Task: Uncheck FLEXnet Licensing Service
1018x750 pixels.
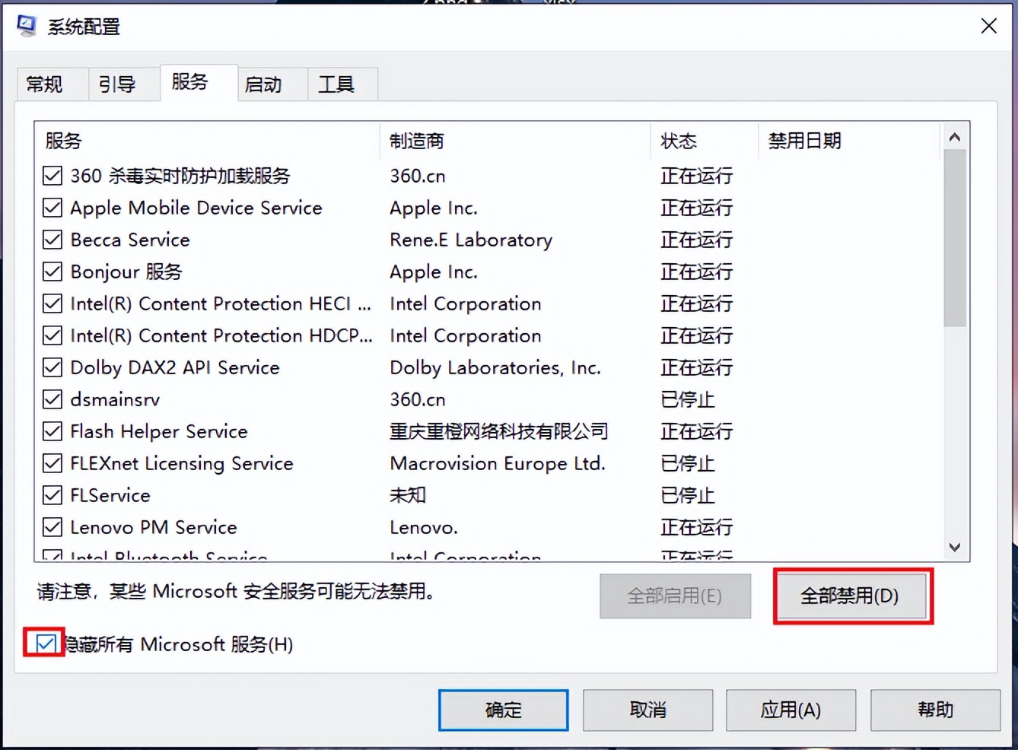Action: click(52, 463)
